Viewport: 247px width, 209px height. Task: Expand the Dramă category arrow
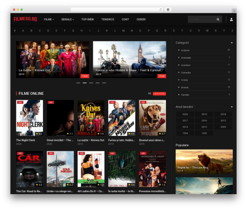(179, 87)
